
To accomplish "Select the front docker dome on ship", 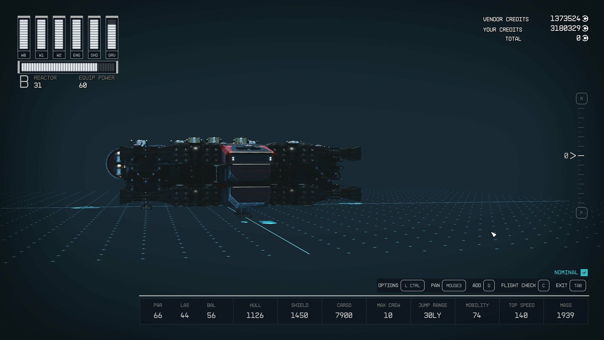I will tap(113, 164).
